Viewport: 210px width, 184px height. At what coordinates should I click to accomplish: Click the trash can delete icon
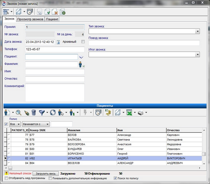[x=34, y=112]
